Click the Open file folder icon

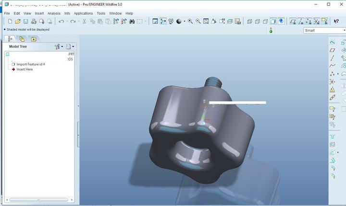coord(18,22)
